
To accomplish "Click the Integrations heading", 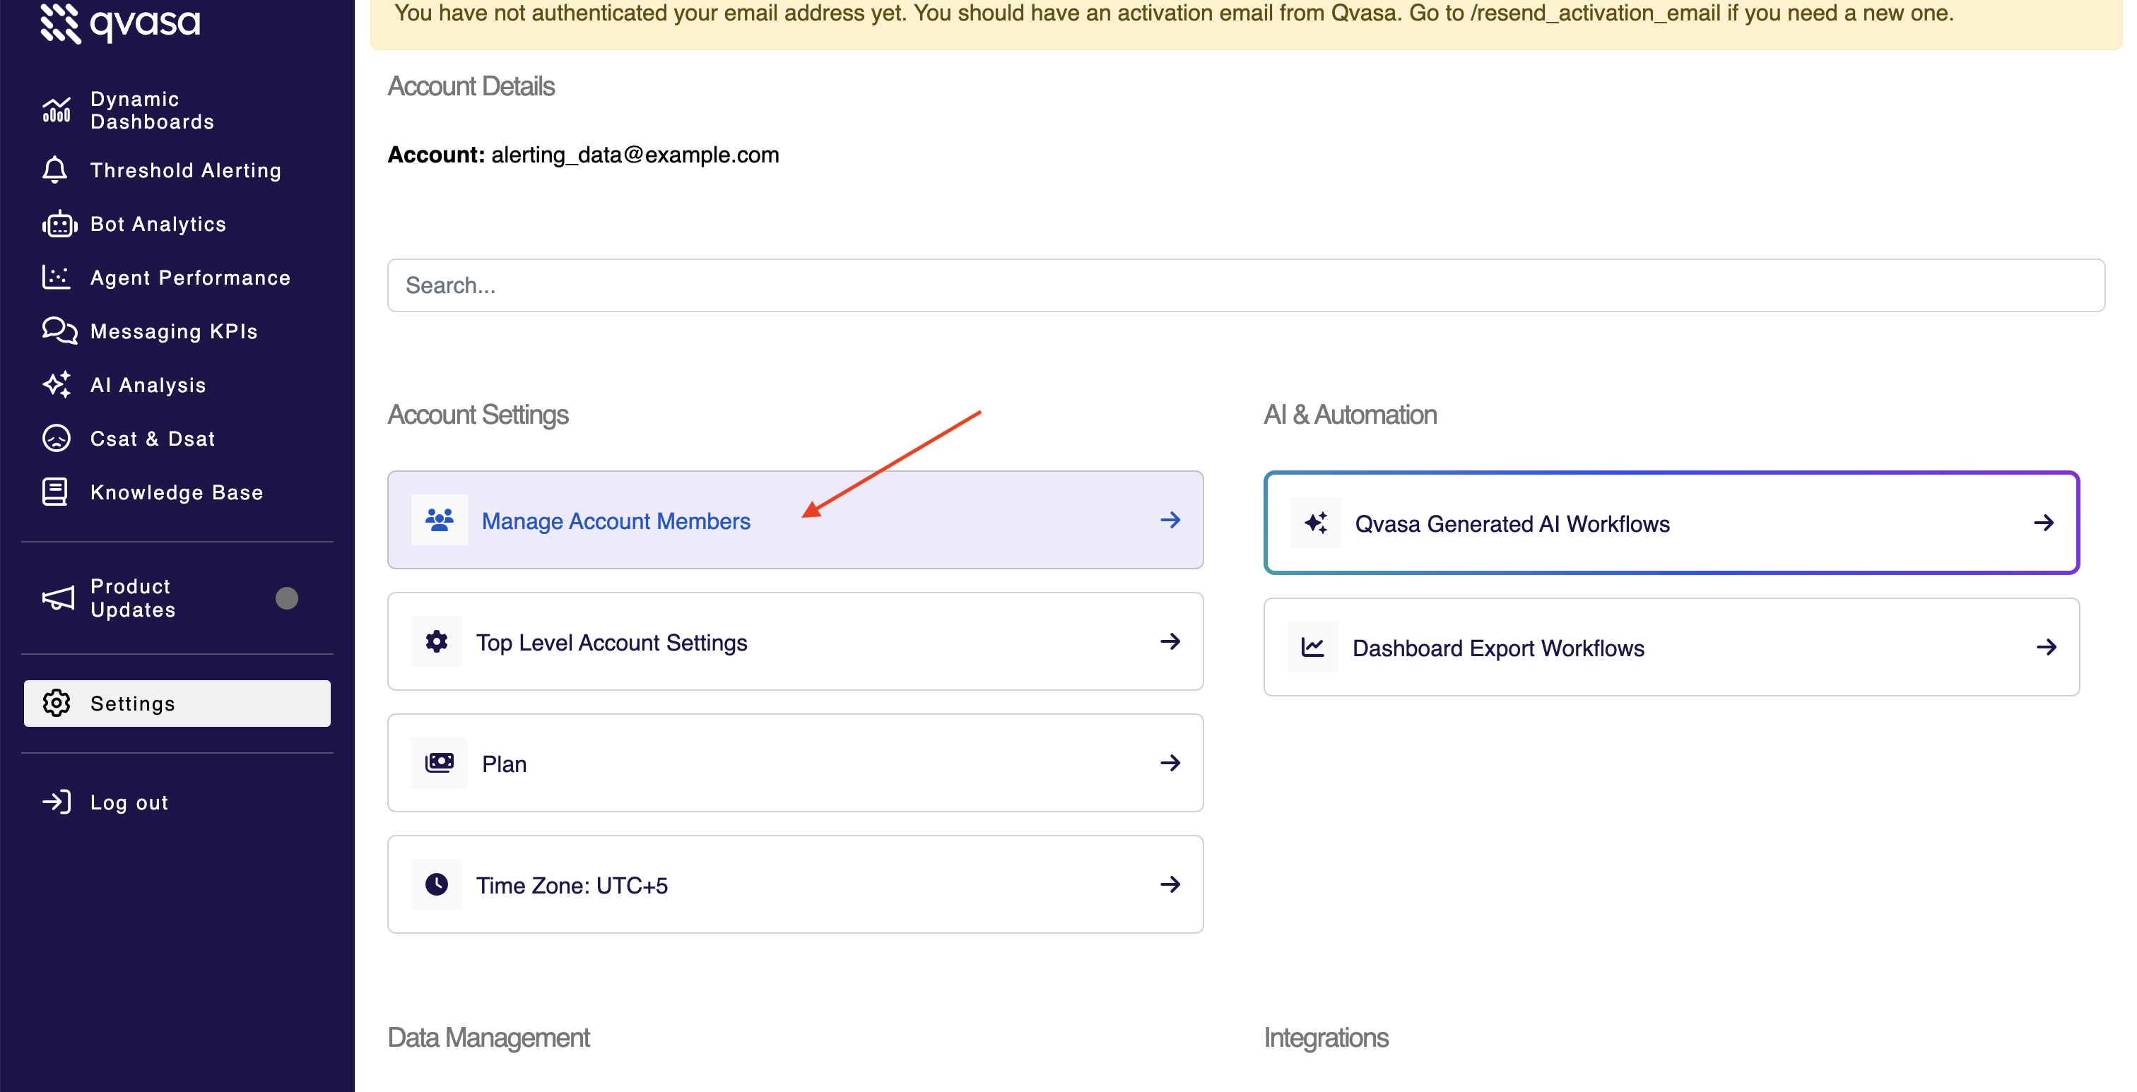I will (1326, 1038).
